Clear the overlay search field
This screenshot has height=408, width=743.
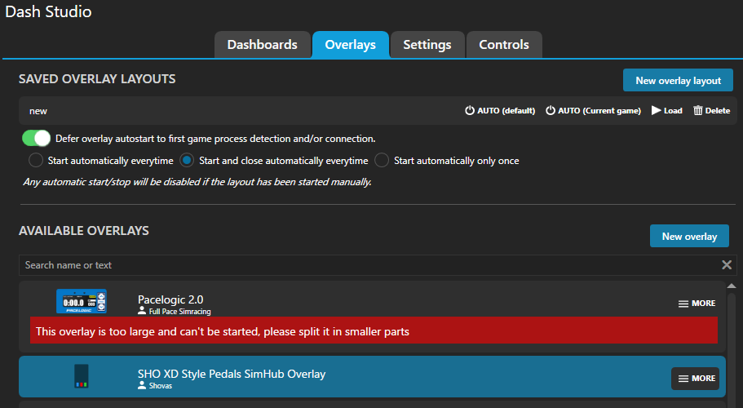(x=727, y=265)
